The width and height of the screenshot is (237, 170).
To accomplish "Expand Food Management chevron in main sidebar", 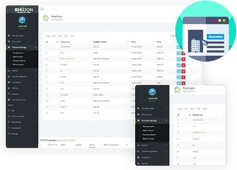I will click(35, 77).
